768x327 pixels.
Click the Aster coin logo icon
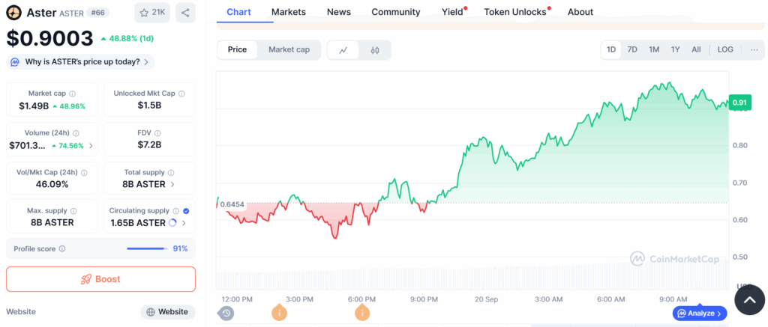click(x=13, y=13)
